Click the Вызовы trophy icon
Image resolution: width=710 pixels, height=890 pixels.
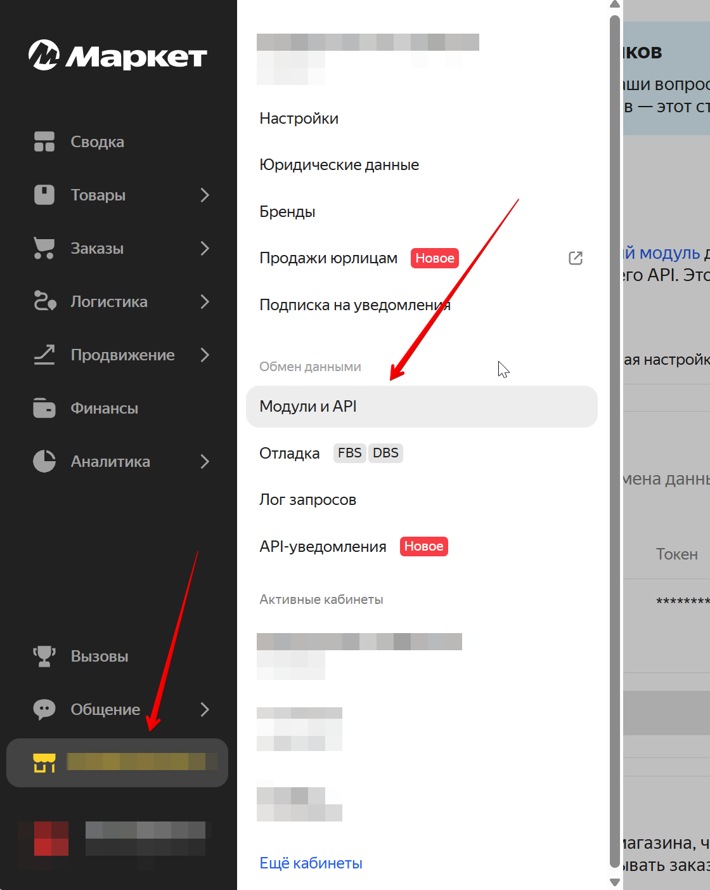click(44, 656)
